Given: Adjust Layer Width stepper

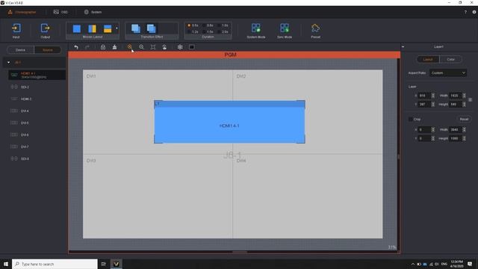Looking at the screenshot, I should [x=465, y=96].
